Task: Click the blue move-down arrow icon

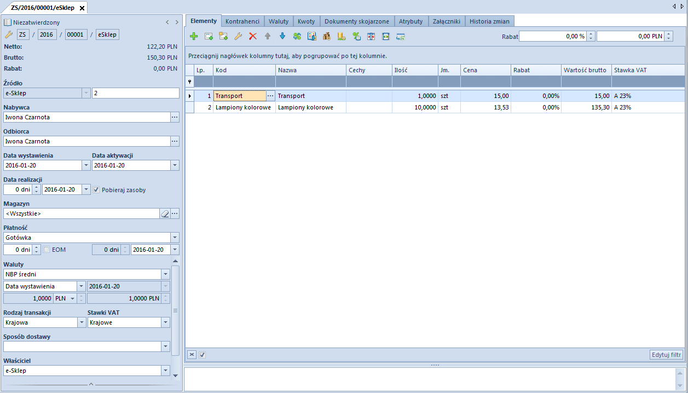Action: (x=282, y=36)
